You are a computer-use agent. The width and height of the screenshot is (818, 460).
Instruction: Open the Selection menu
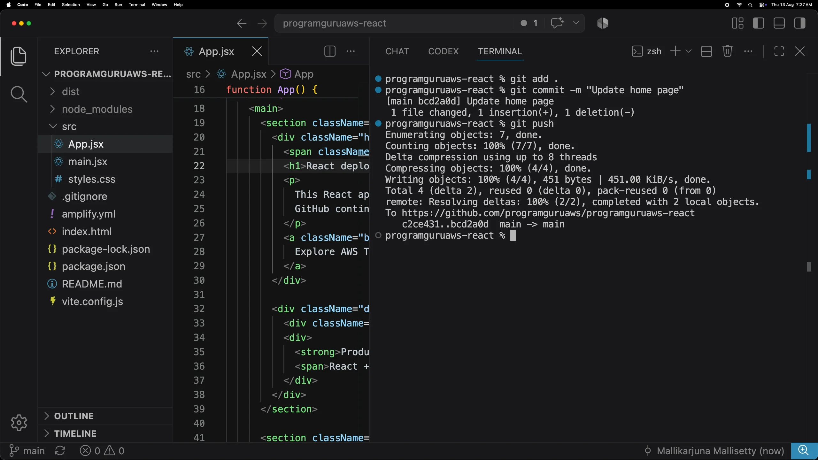pos(71,4)
